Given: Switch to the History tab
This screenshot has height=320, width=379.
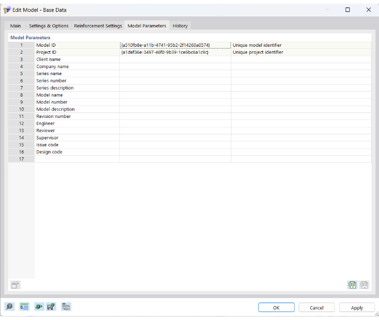Looking at the screenshot, I should coord(180,26).
